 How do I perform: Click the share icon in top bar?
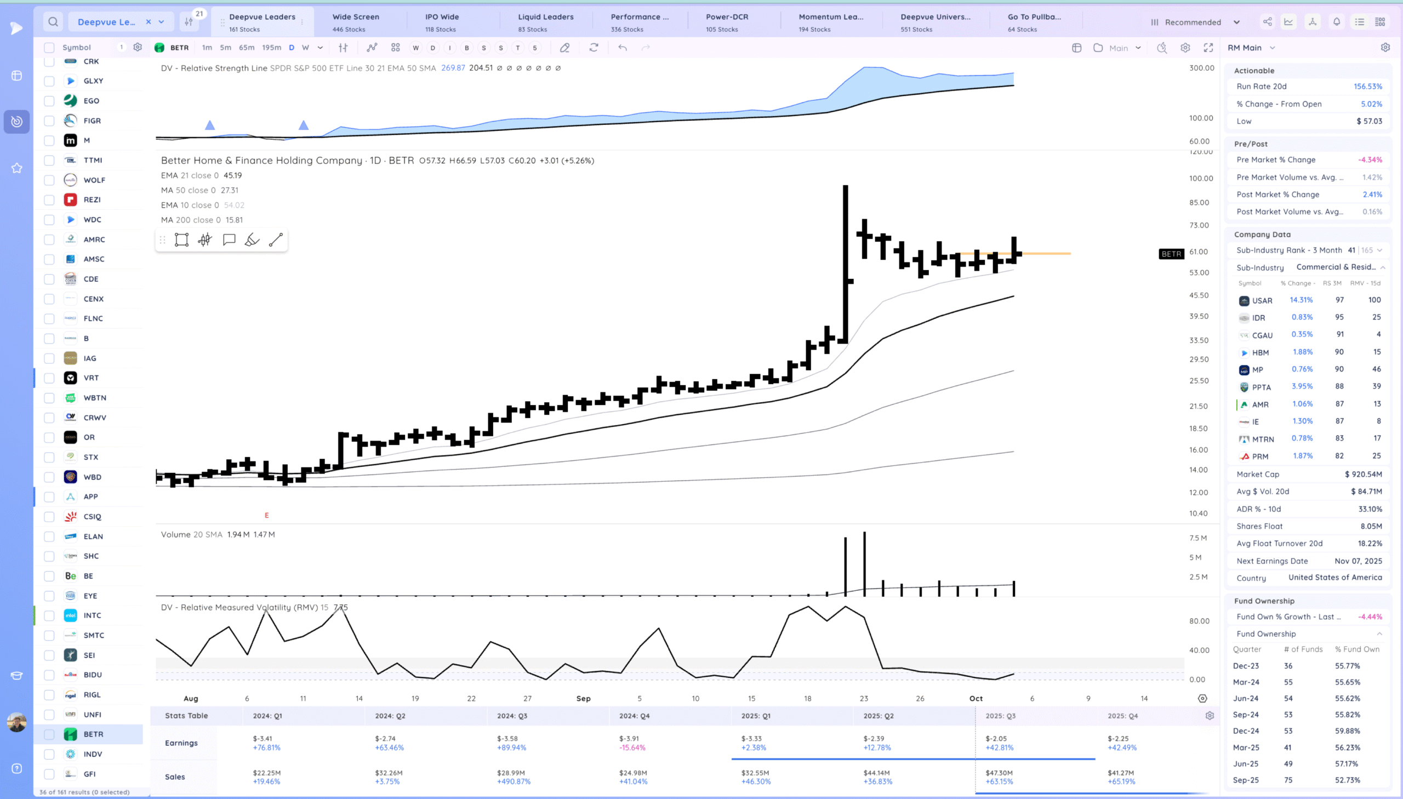pyautogui.click(x=1267, y=22)
